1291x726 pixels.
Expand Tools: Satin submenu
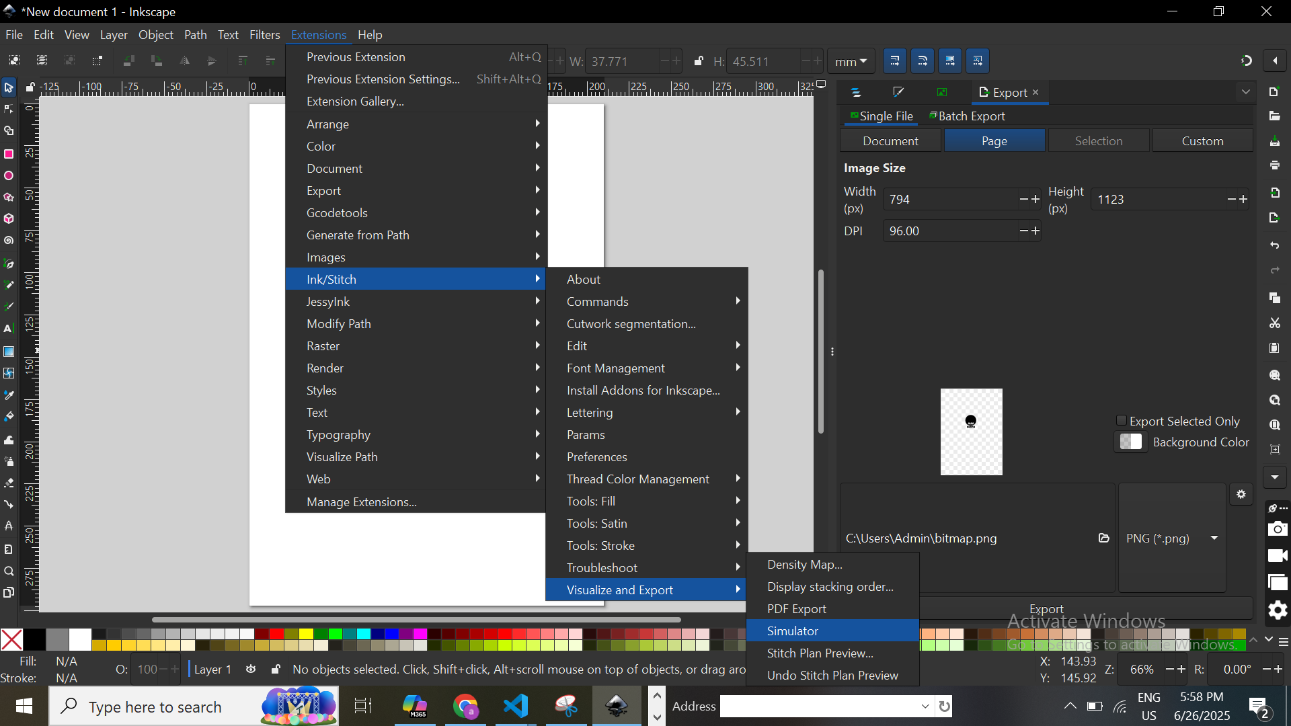click(647, 523)
